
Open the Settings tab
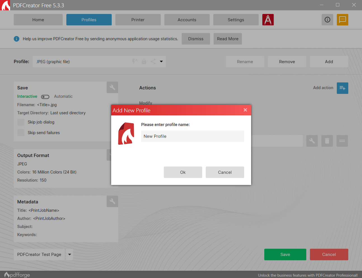(x=236, y=20)
